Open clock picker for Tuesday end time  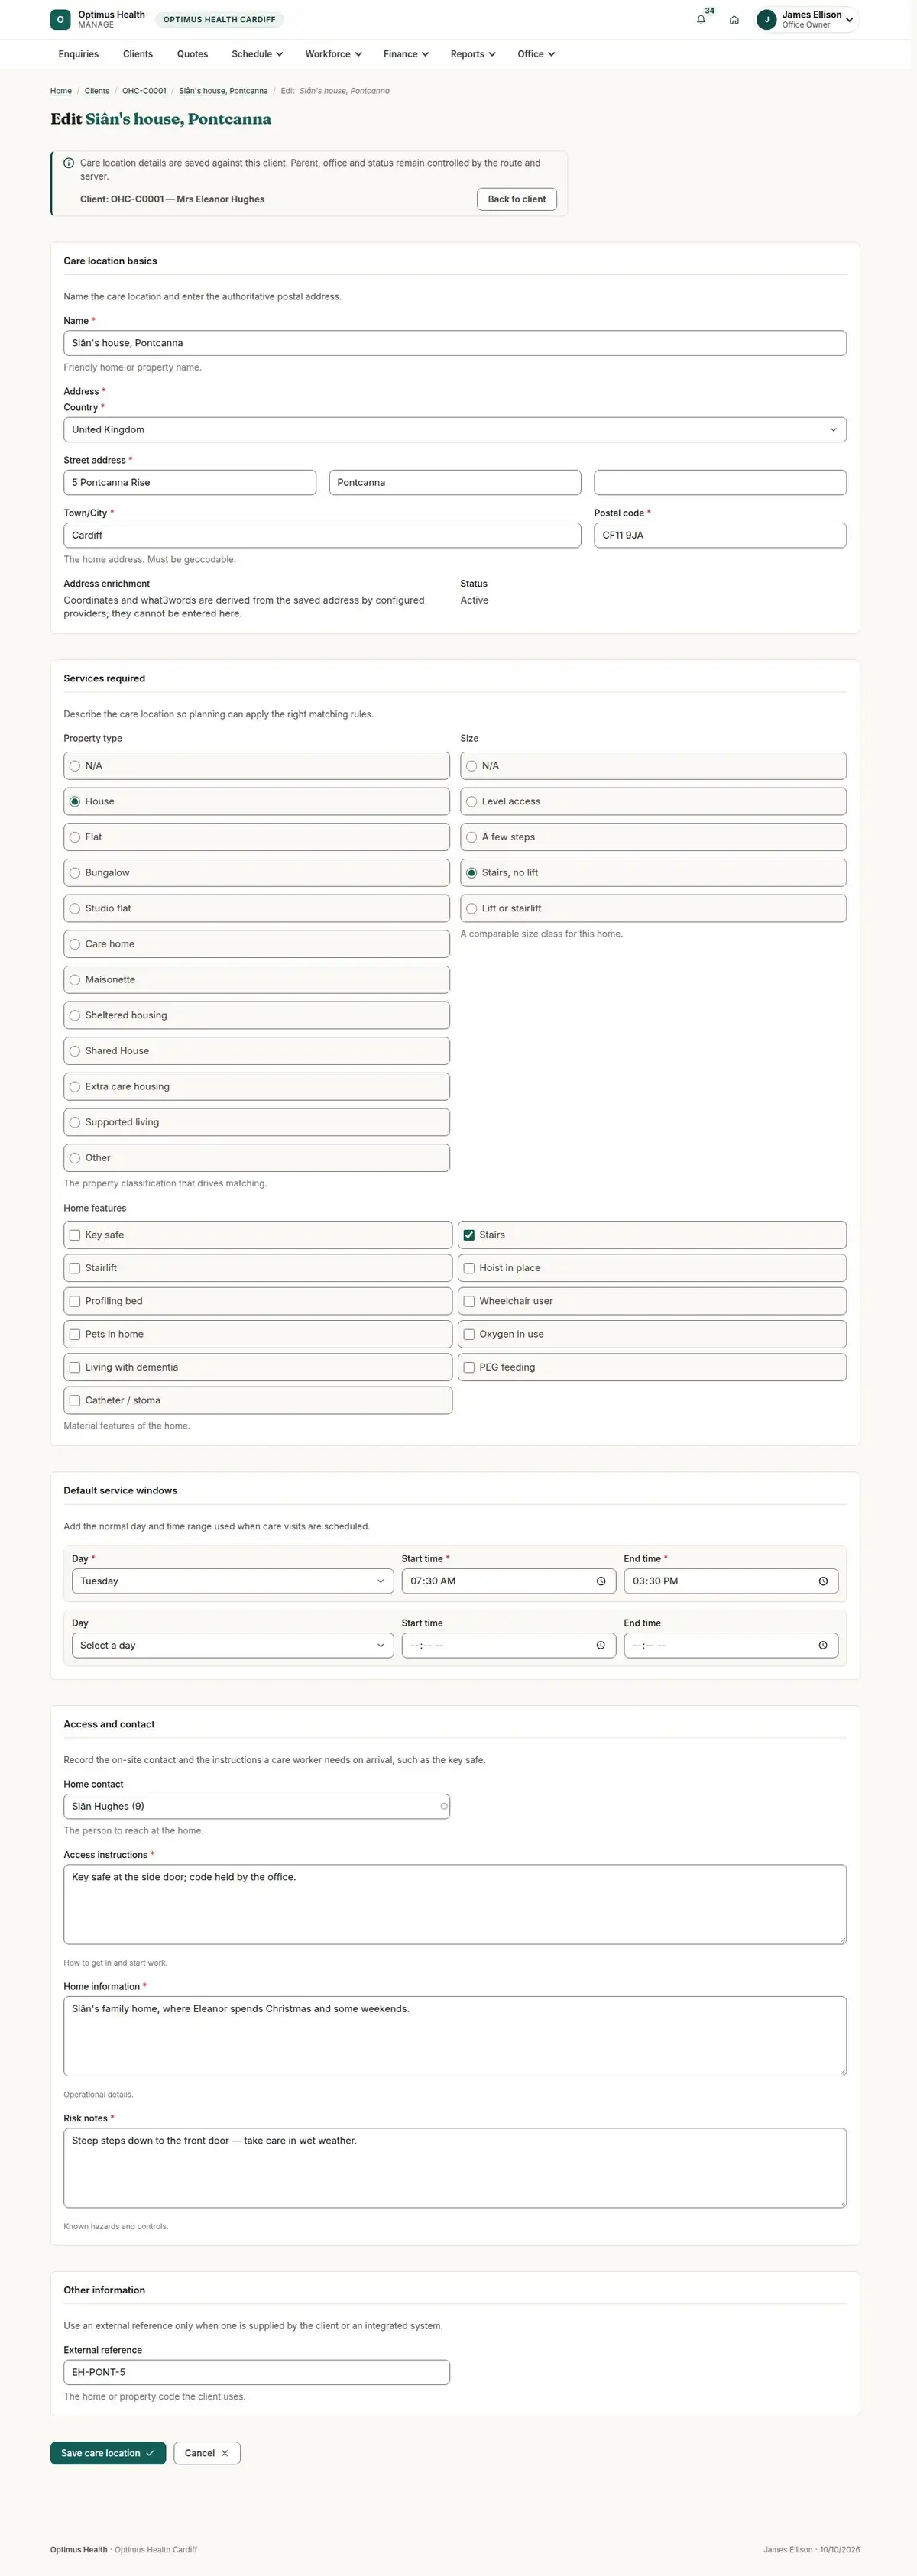[823, 1581]
